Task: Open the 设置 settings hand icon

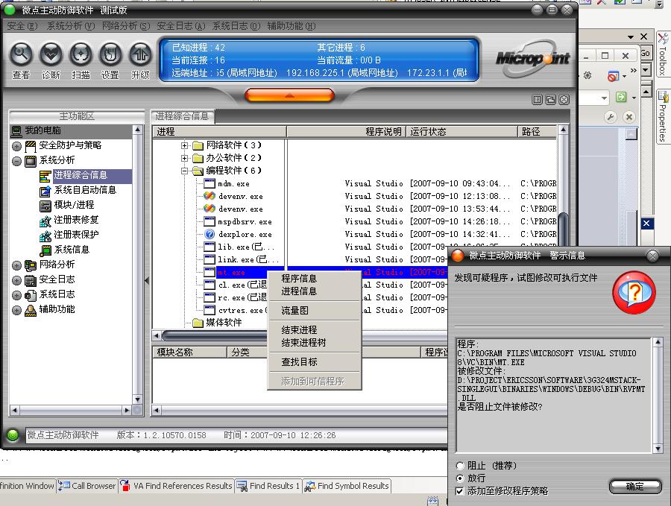Action: click(110, 54)
